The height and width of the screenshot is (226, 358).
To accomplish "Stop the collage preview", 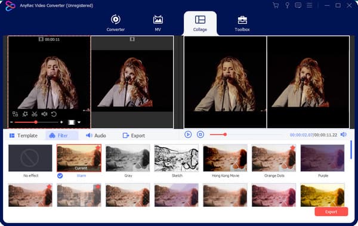I will (200, 134).
